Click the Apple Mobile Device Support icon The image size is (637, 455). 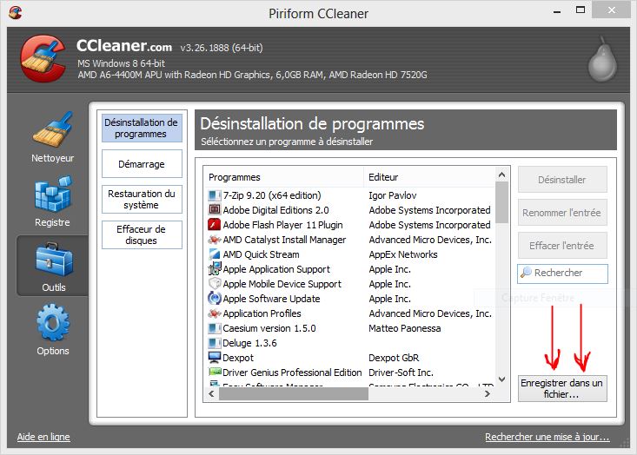pos(214,284)
